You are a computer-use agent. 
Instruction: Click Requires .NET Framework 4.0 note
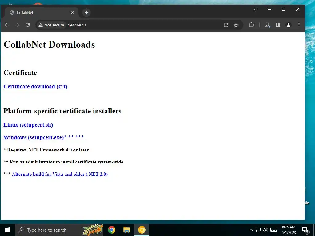click(x=46, y=150)
